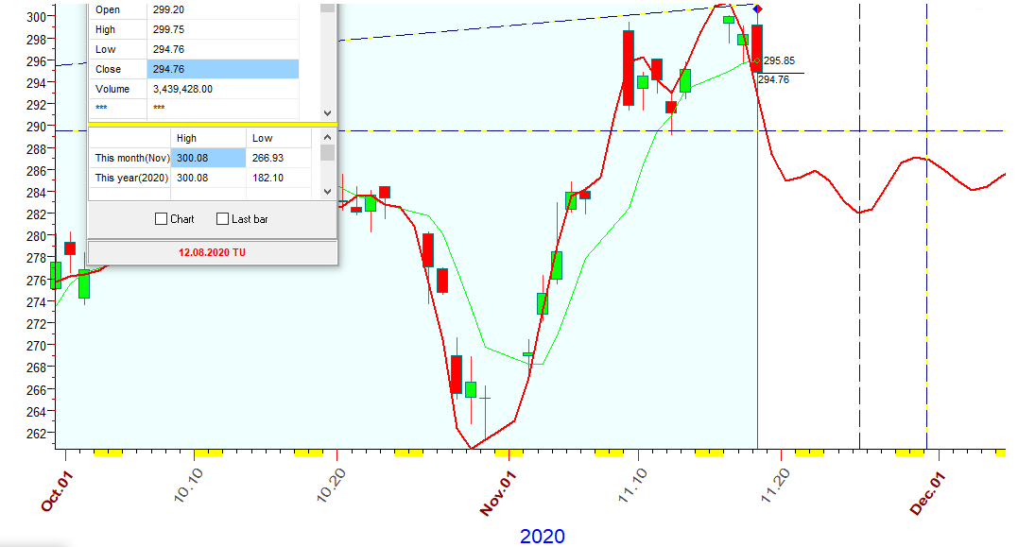Viewport: 1018px width, 547px height.
Task: Click the green circle marker at 295.85
Action: coord(756,61)
